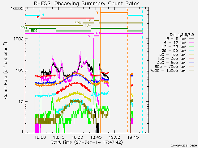The height and width of the screenshot is (148, 198).
Task: Click the 18:00 x-axis tick label
Action: coord(40,137)
